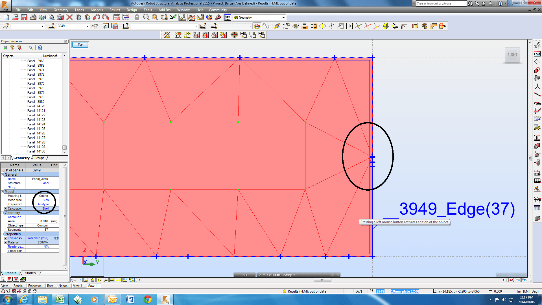The height and width of the screenshot is (305, 542).
Task: Open the Geometry menu
Action: click(x=61, y=10)
